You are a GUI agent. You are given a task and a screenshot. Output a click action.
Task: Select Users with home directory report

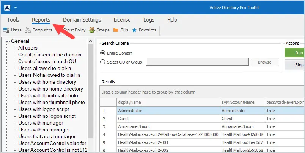47,82
